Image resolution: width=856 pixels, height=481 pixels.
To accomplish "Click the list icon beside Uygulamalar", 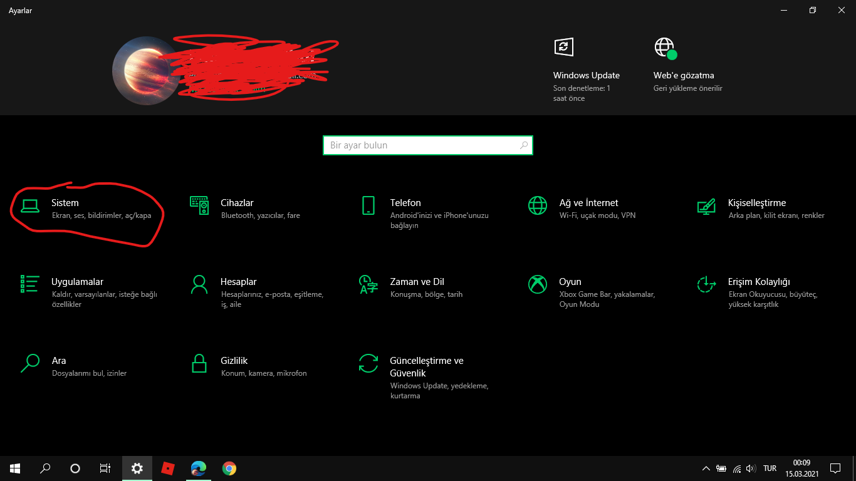I will click(x=30, y=284).
